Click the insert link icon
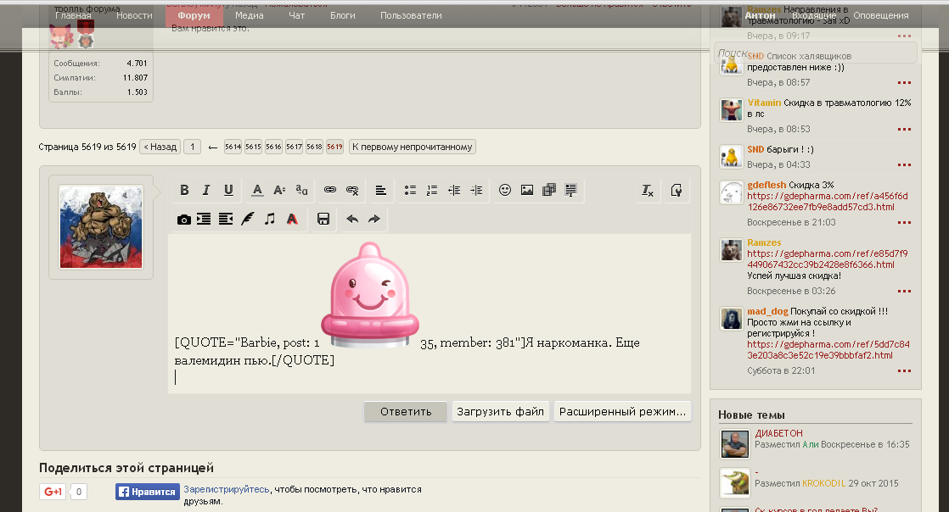The width and height of the screenshot is (949, 512). click(330, 191)
